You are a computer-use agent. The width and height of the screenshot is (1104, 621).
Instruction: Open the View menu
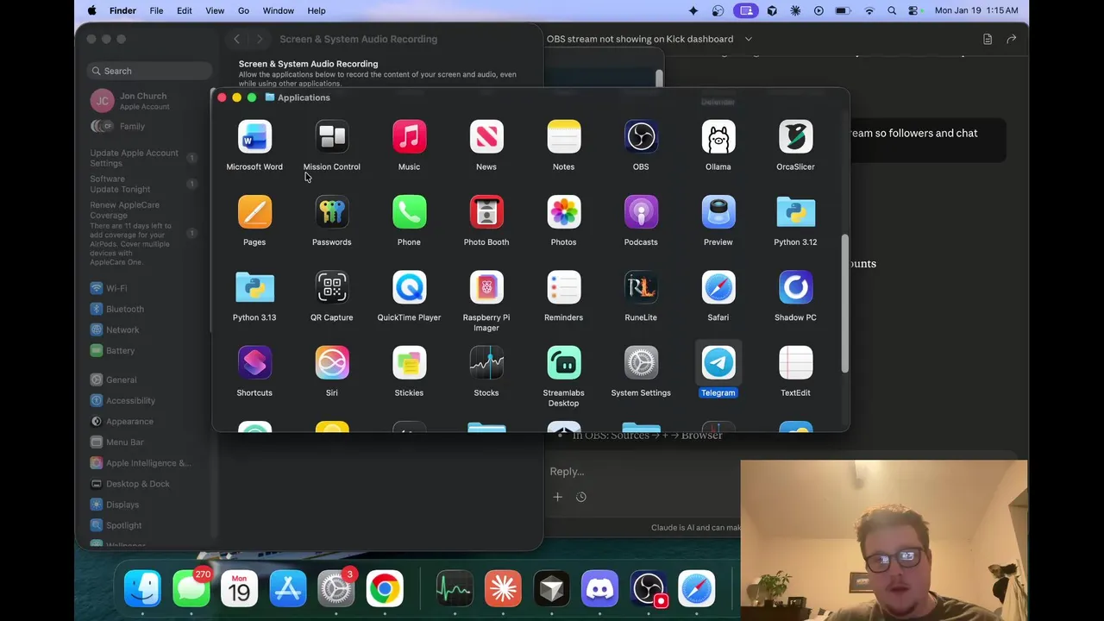[x=215, y=10]
